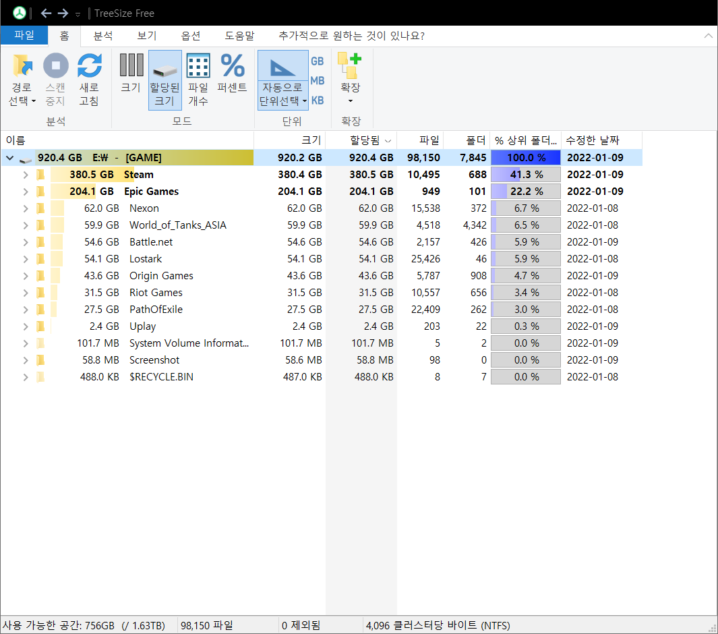The width and height of the screenshot is (718, 634).
Task: Switch to the 보기 tab
Action: click(x=147, y=36)
